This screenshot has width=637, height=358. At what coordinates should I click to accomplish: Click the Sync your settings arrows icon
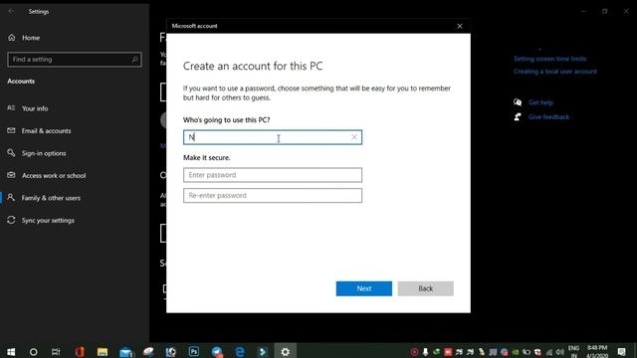click(11, 220)
